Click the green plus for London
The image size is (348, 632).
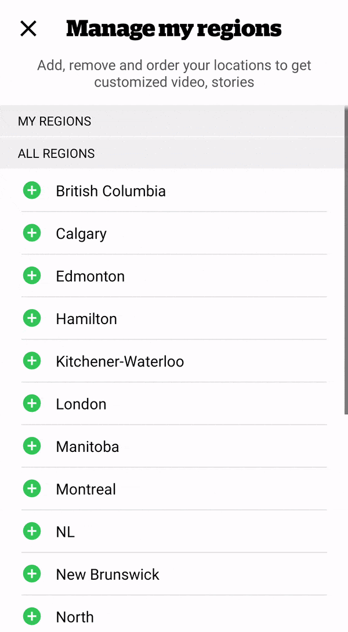(32, 403)
